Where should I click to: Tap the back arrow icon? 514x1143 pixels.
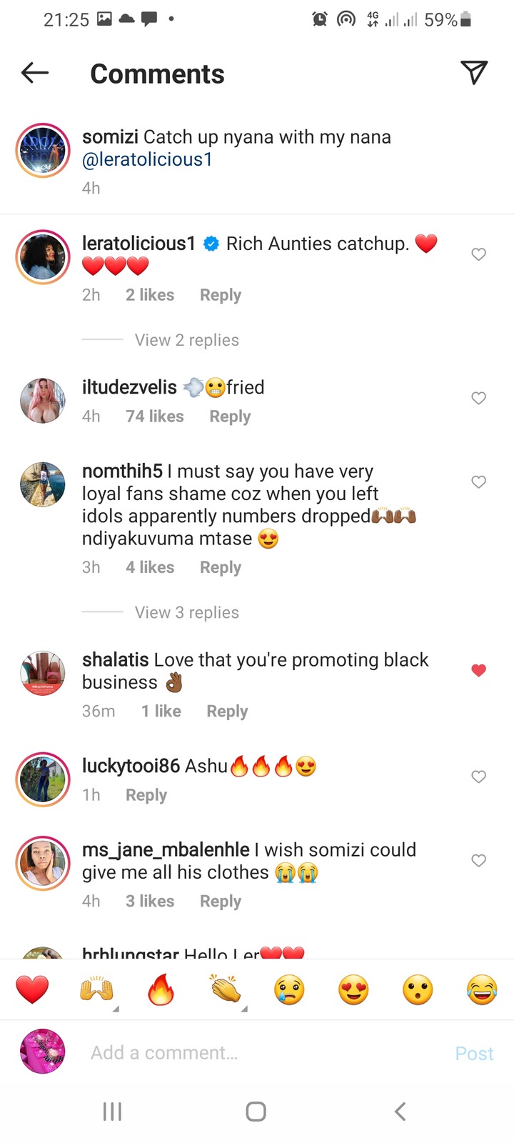(34, 72)
